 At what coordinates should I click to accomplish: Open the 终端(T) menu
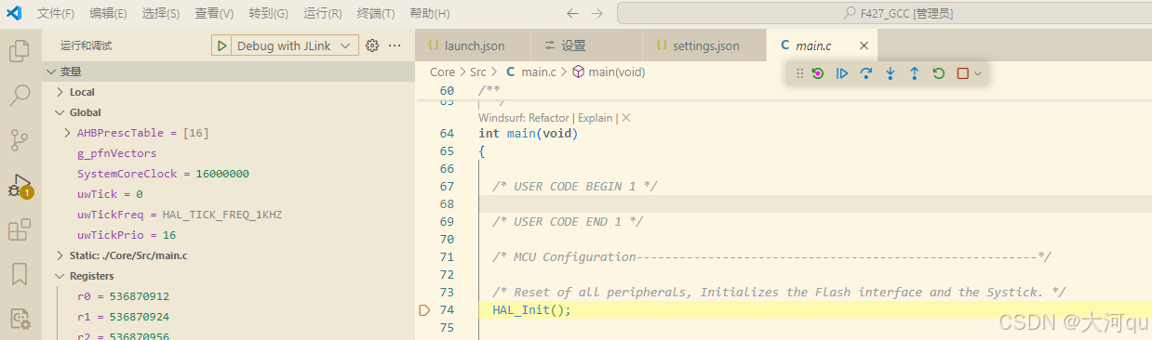point(376,14)
